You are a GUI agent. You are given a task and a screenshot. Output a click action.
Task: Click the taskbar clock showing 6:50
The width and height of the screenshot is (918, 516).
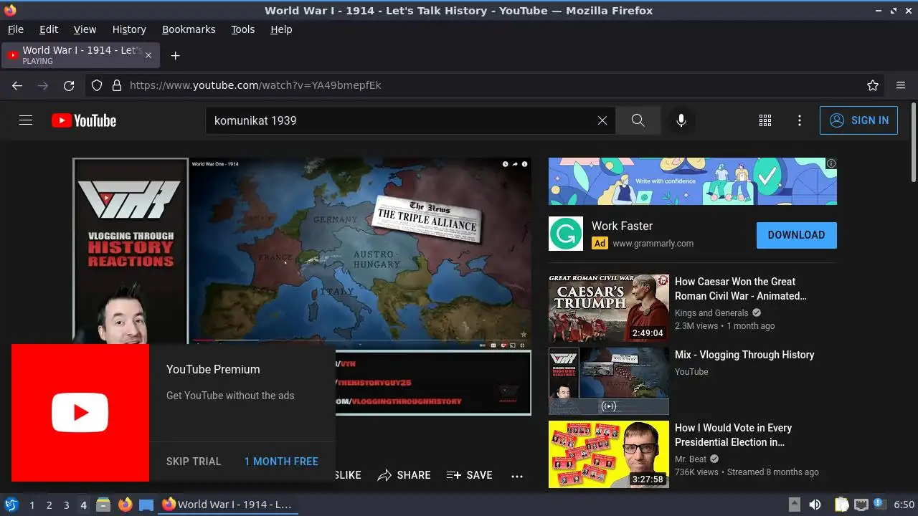pyautogui.click(x=904, y=505)
